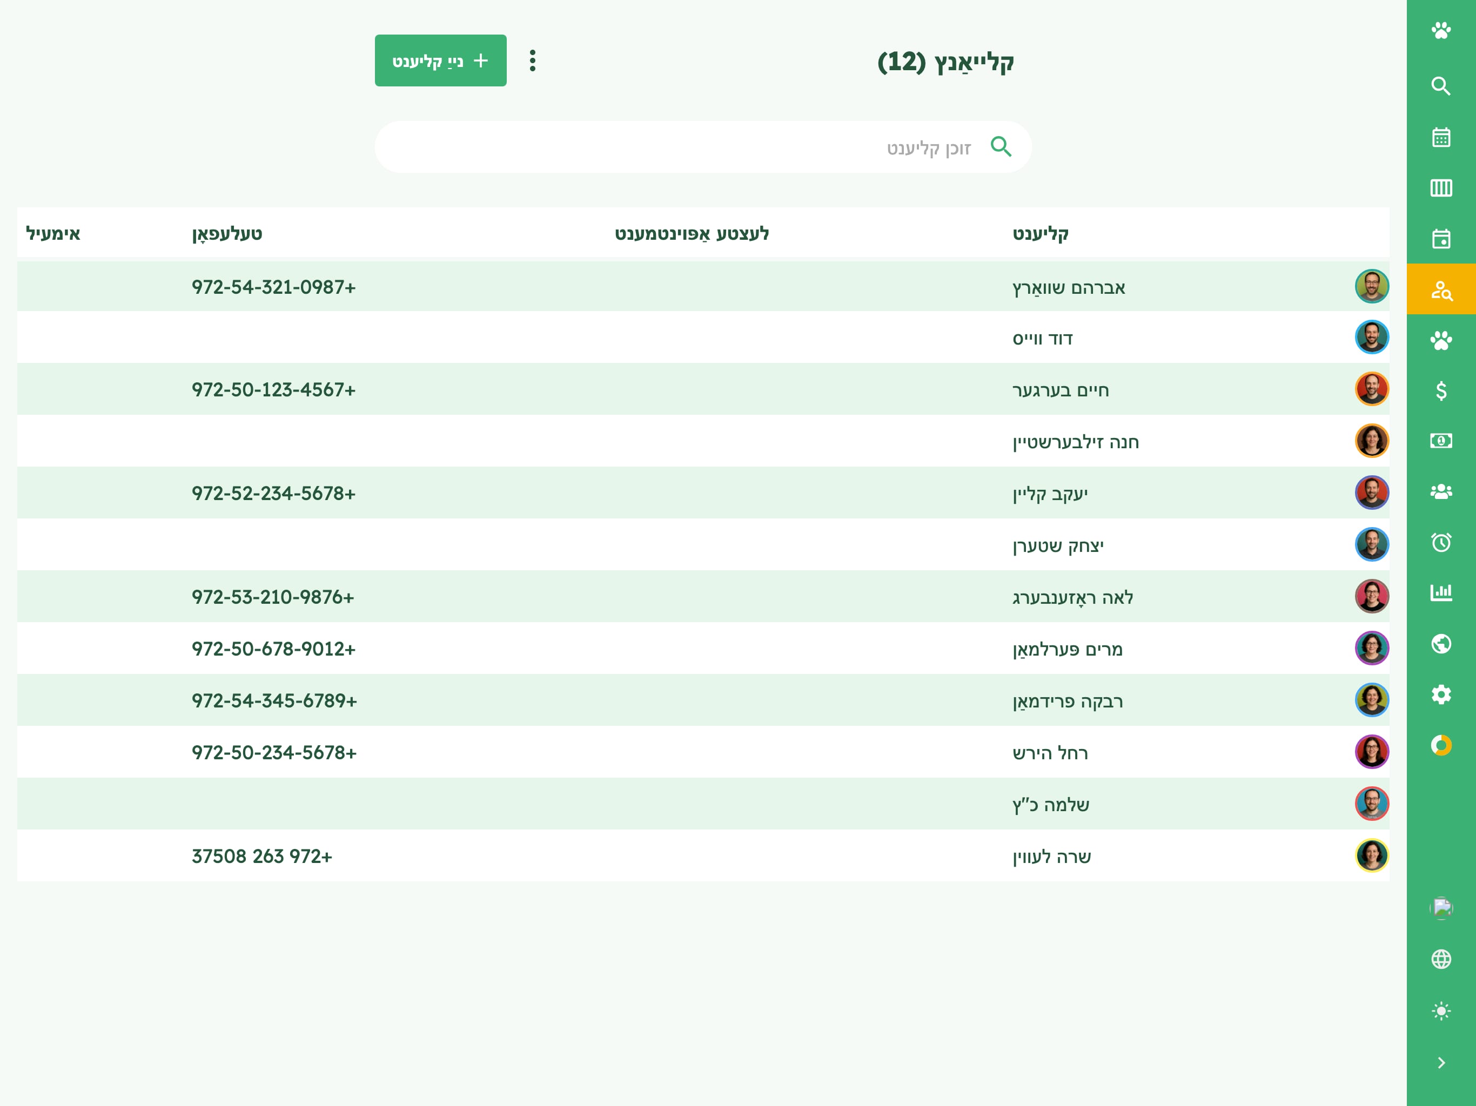Open client יצחק שטערן
Screen dimensions: 1476x1106
tap(1058, 545)
